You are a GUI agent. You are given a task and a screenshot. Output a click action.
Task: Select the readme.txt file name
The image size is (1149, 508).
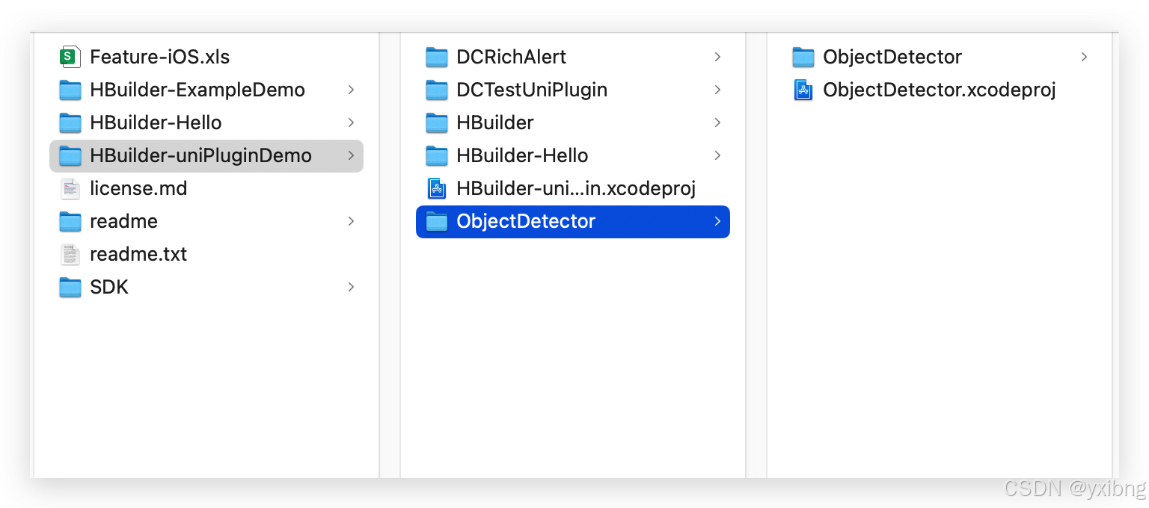pos(138,254)
